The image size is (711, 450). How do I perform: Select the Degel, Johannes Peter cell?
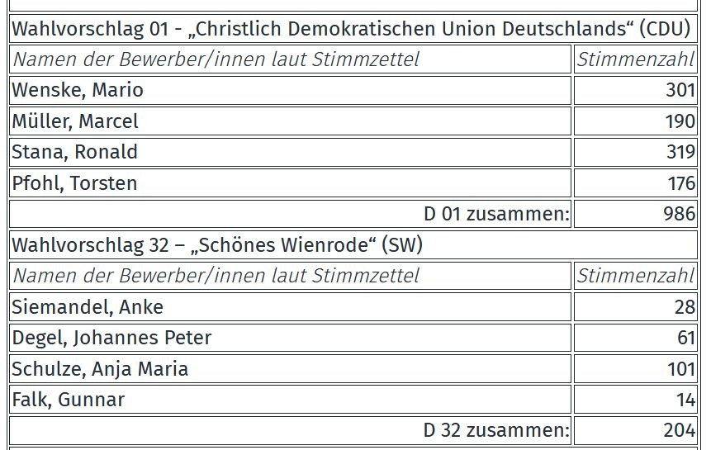(290, 338)
